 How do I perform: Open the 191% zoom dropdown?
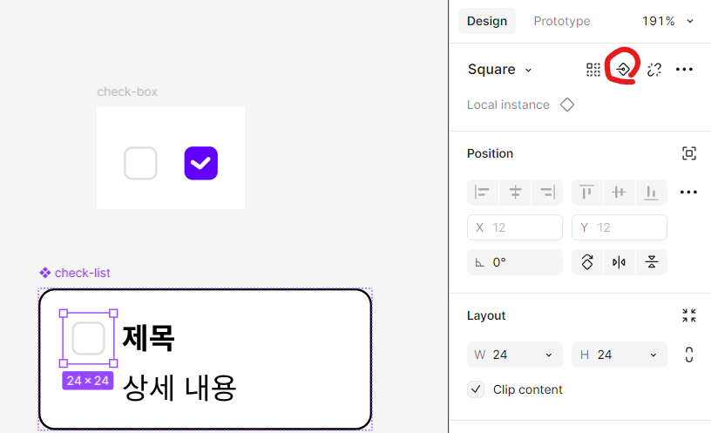click(x=690, y=21)
